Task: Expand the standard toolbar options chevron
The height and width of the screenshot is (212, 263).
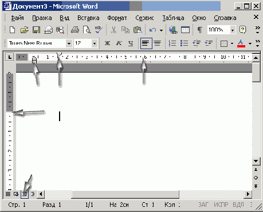Action: point(257,30)
